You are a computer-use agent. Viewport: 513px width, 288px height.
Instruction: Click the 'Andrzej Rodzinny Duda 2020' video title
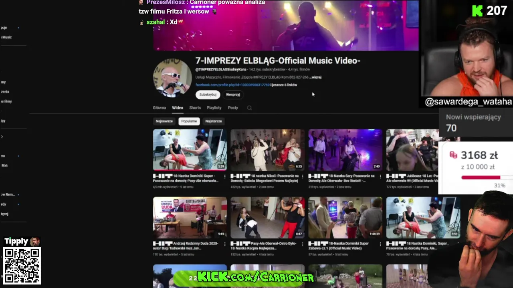[186, 246]
